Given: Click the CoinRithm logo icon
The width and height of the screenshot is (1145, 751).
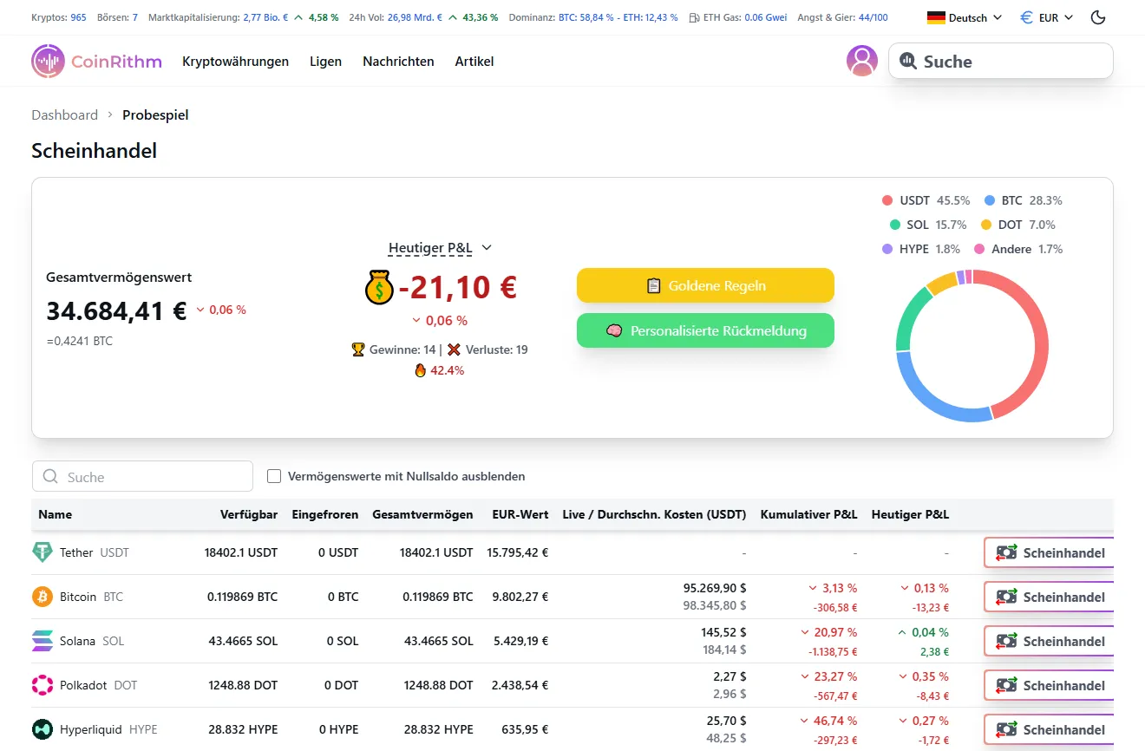Looking at the screenshot, I should [x=48, y=61].
